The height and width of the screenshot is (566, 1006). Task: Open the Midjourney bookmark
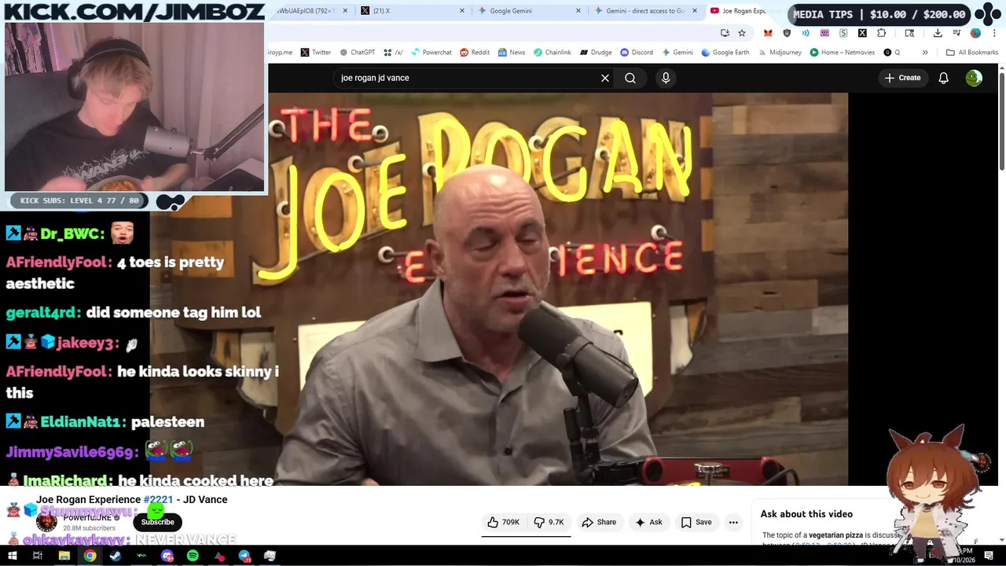780,53
